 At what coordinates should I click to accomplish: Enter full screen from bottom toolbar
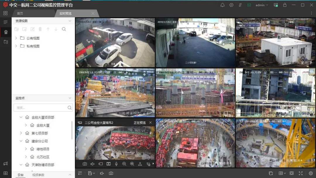click(x=300, y=173)
